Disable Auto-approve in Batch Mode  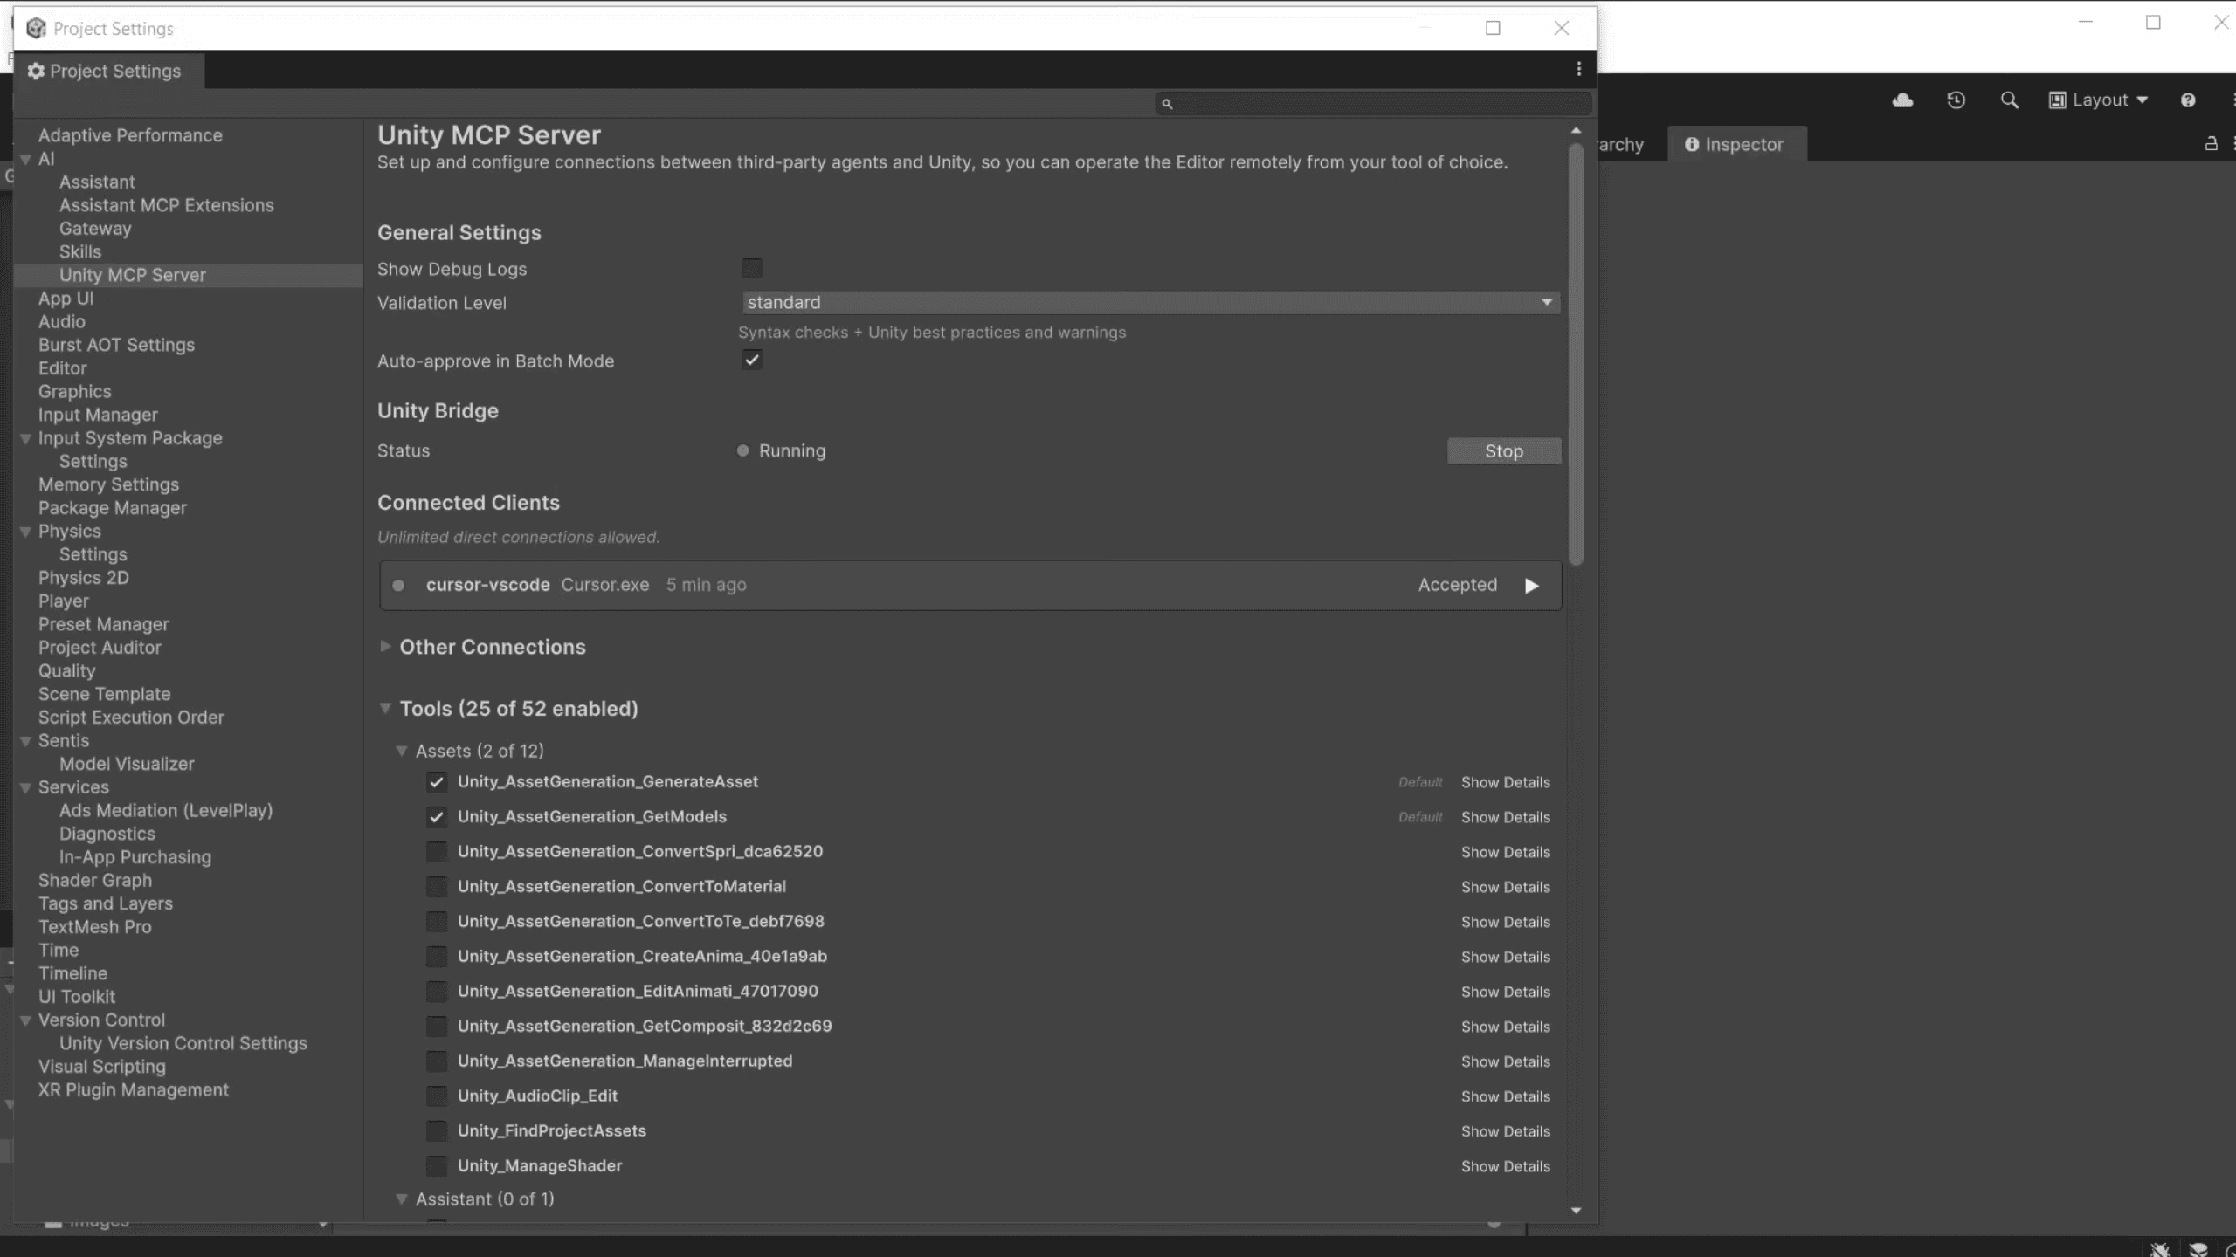point(752,360)
